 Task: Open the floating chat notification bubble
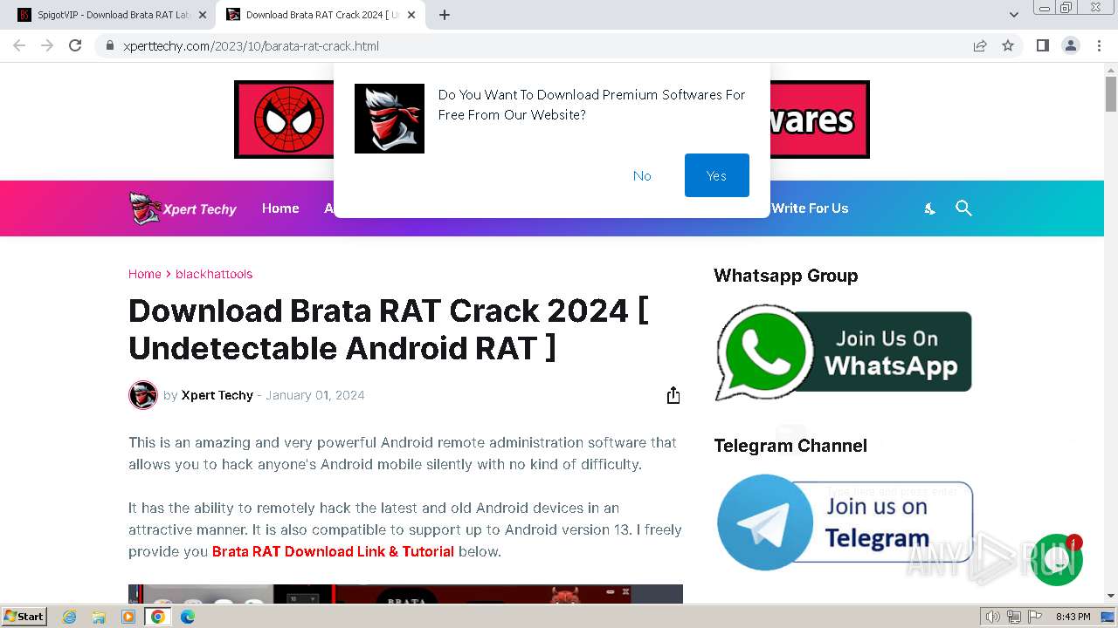tap(1057, 560)
